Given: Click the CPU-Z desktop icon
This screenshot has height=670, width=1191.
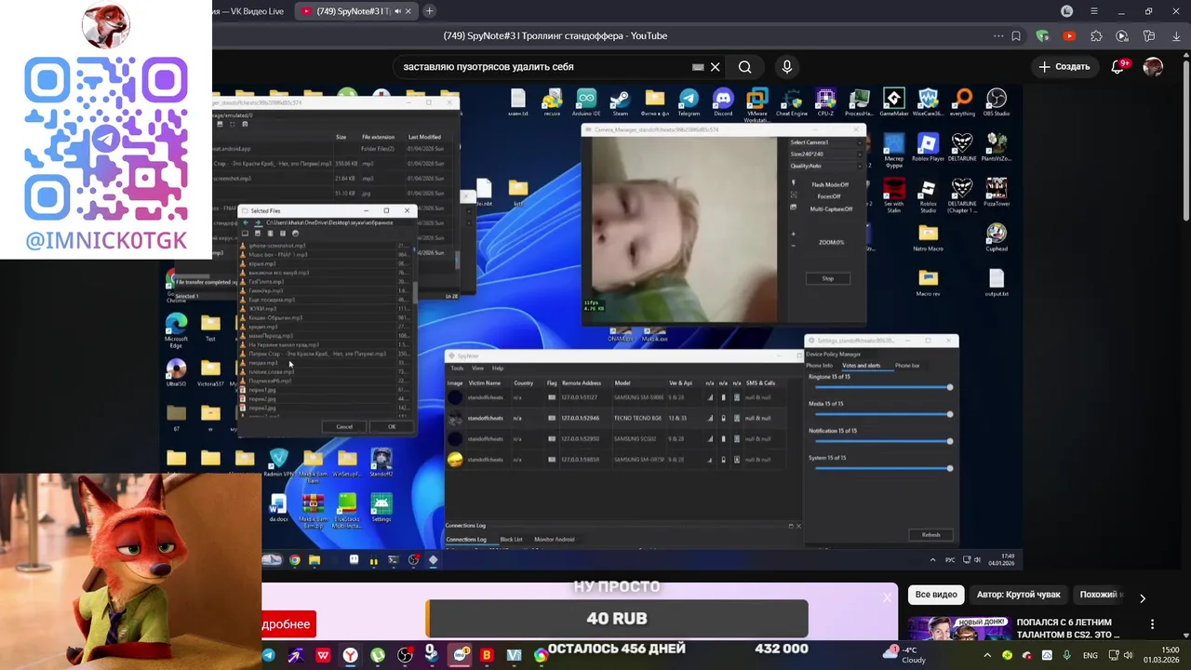Looking at the screenshot, I should point(825,102).
